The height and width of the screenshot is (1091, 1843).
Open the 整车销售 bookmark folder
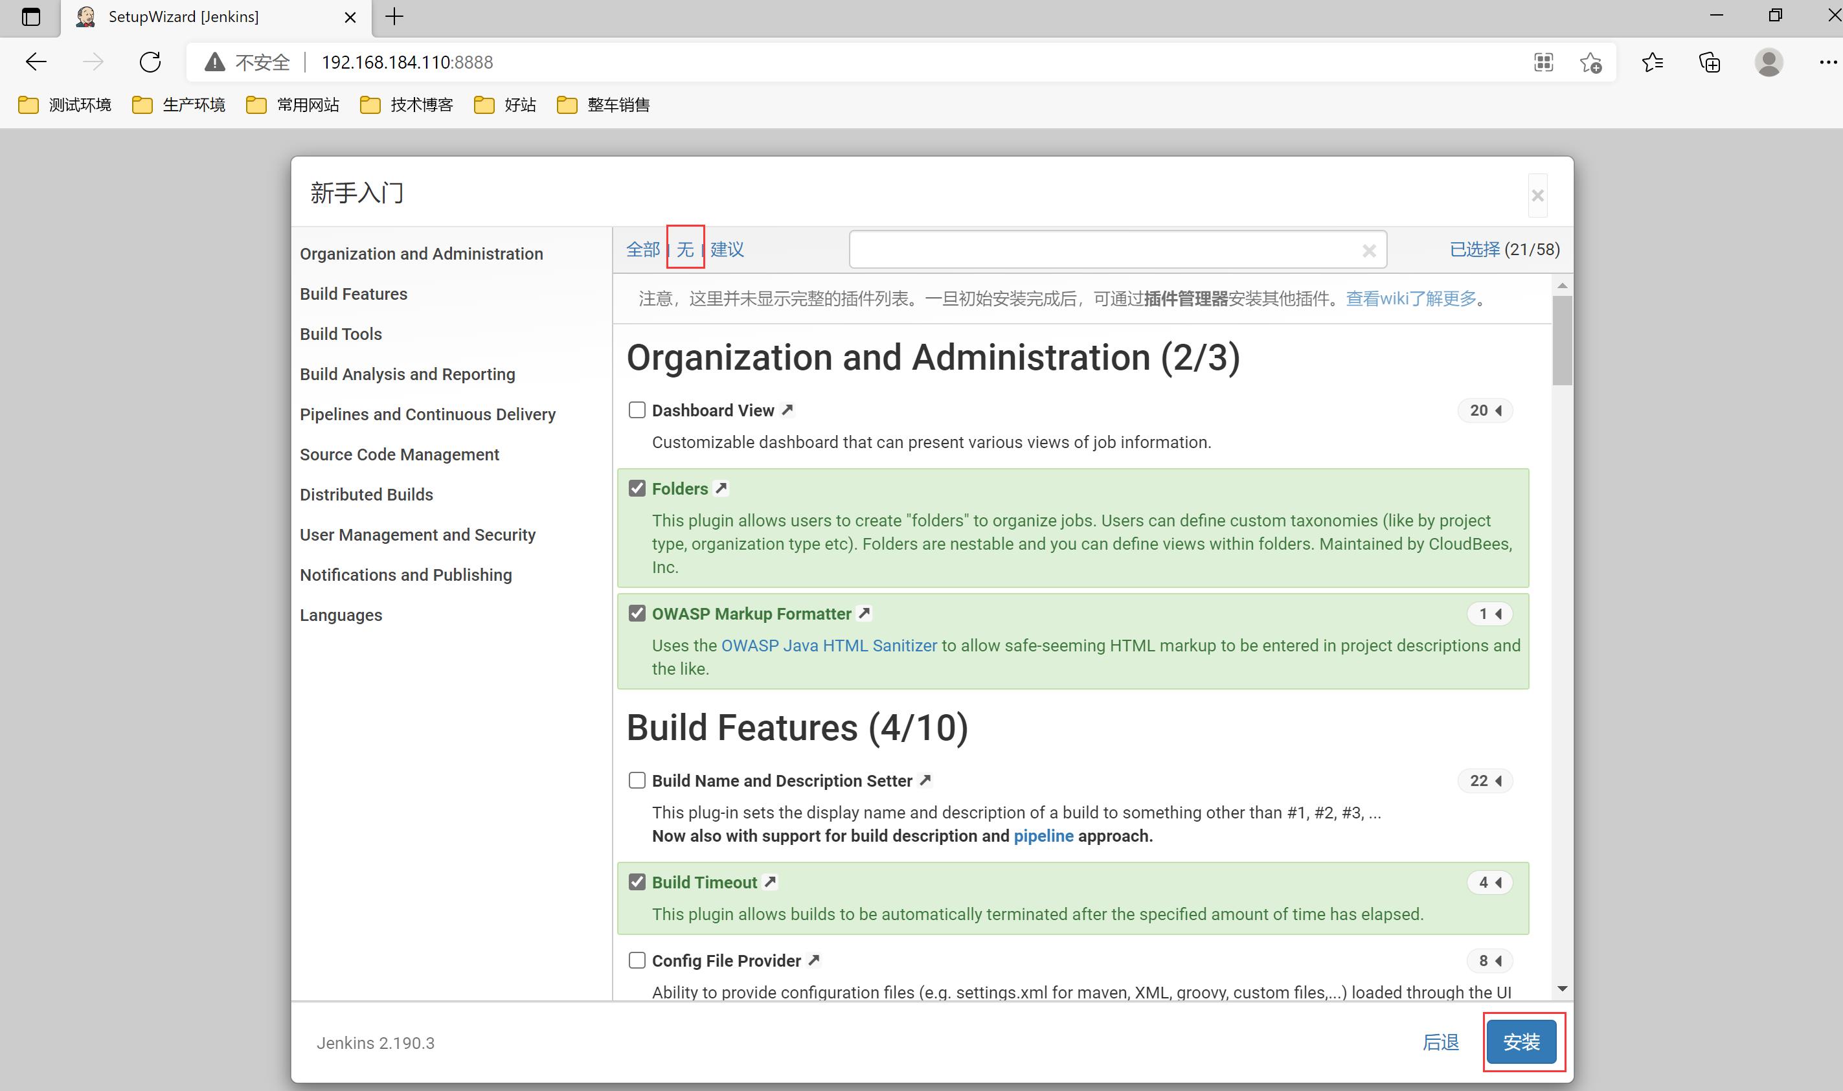coord(604,105)
